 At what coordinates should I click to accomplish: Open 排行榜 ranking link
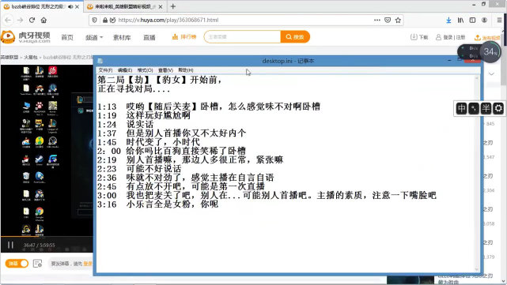coord(184,37)
